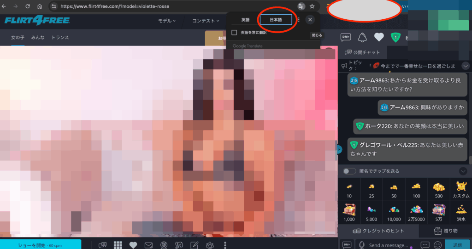The height and width of the screenshot is (249, 472).
Task: Go back with the browser back arrow
Action: (x=4, y=6)
